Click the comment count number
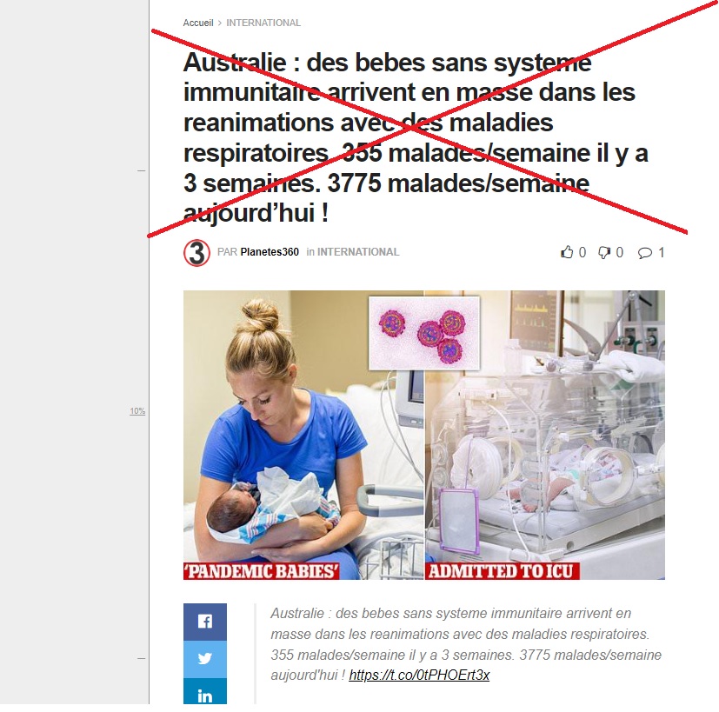The height and width of the screenshot is (712, 719). coord(662,253)
